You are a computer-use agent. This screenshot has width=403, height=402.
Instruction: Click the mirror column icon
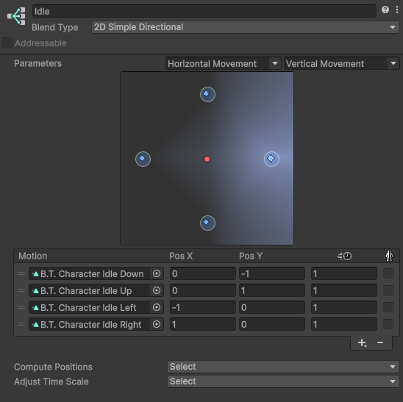pyautogui.click(x=389, y=256)
